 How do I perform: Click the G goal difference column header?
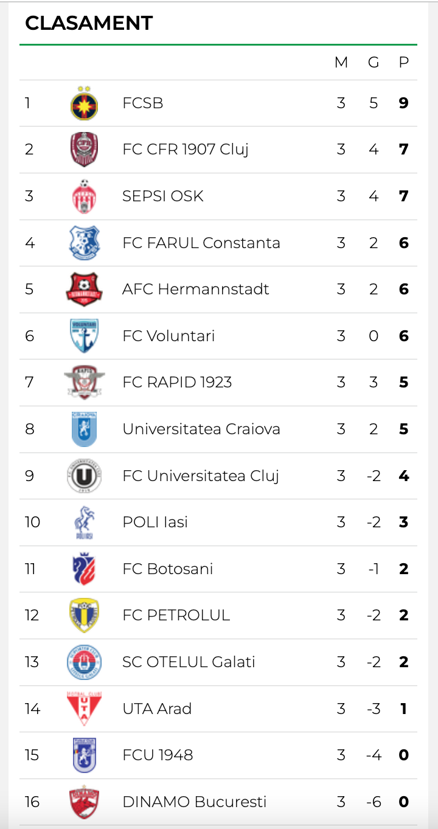pos(374,62)
